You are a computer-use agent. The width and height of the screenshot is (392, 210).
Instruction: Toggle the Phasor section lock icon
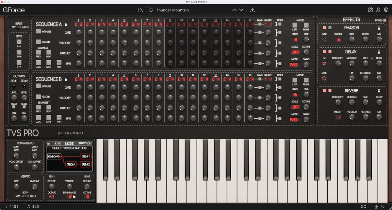379,28
